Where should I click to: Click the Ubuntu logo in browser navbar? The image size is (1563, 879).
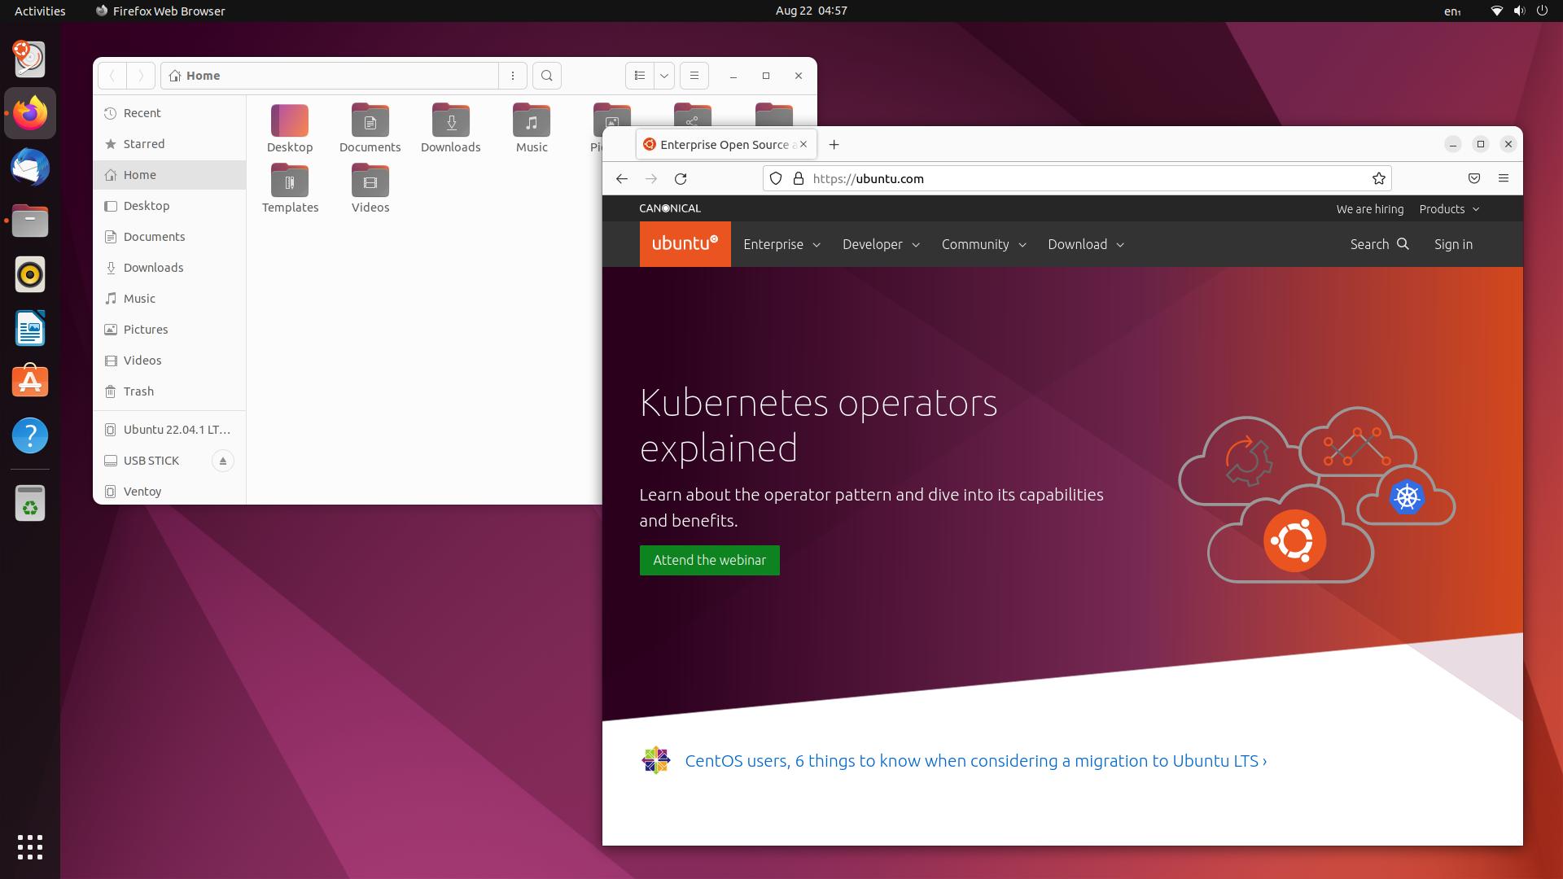(685, 243)
